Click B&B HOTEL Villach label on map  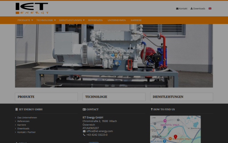coord(170,125)
